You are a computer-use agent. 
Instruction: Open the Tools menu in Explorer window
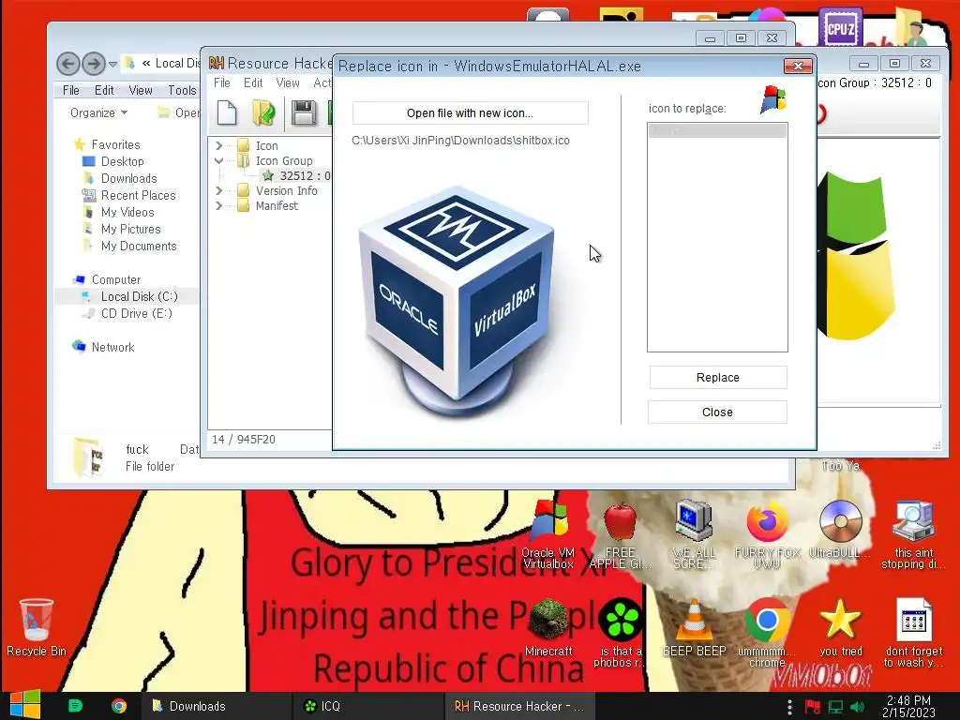coord(182,90)
